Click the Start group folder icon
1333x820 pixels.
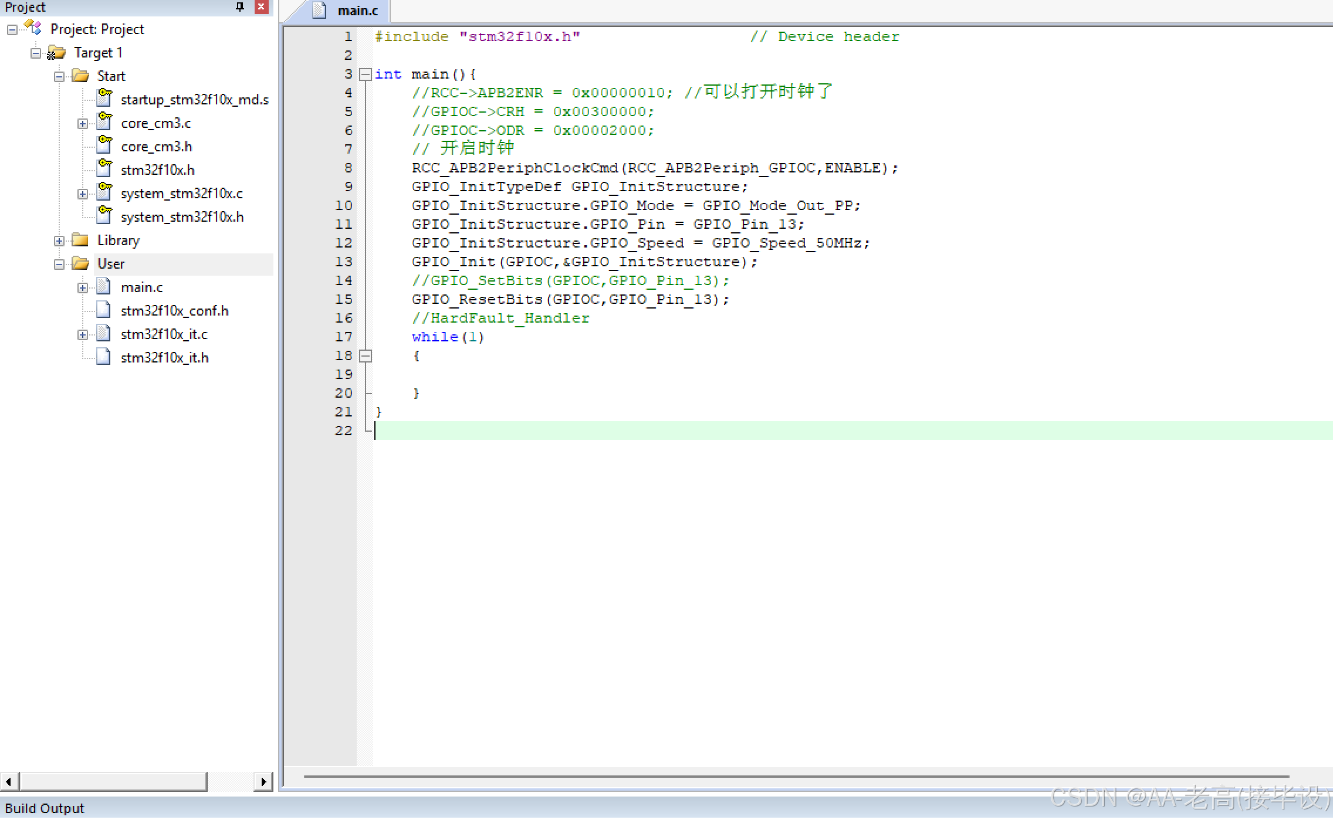80,76
